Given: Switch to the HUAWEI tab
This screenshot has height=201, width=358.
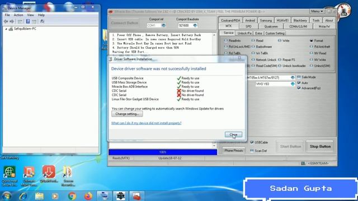Looking at the screenshot, I should coord(282,20).
